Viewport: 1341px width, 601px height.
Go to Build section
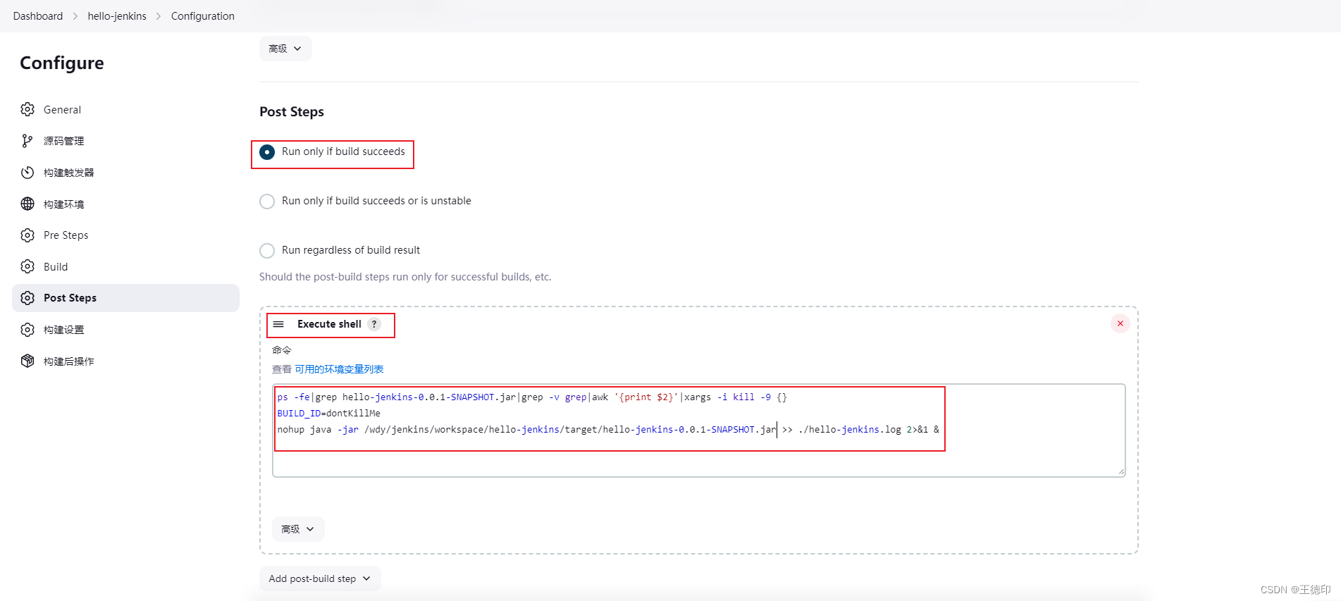point(125,266)
